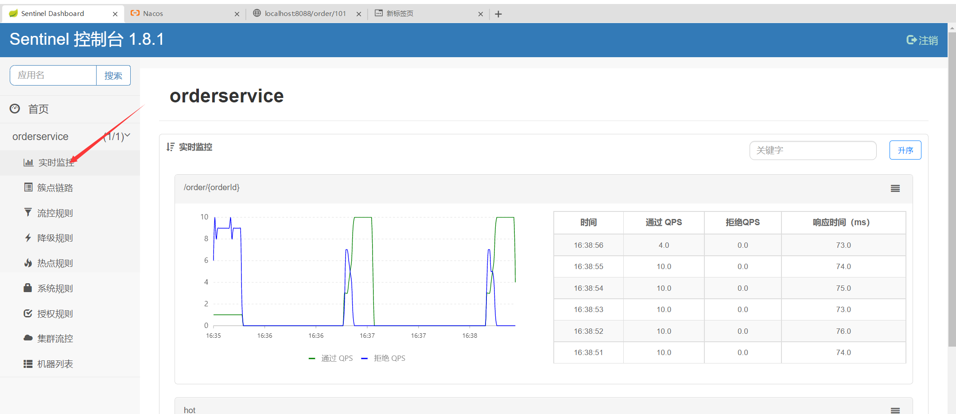956x414 pixels.
Task: Click the authorization rules checkmark icon
Action: pyautogui.click(x=28, y=313)
